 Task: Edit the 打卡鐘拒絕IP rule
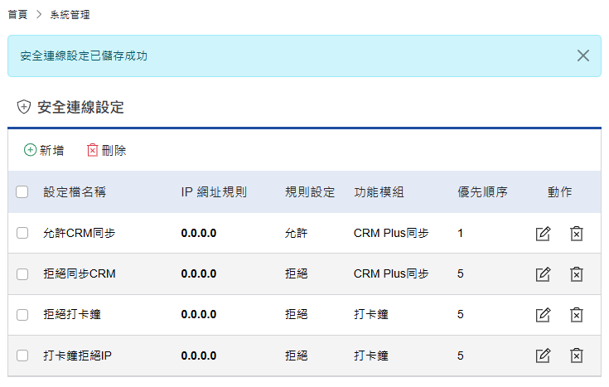543,356
